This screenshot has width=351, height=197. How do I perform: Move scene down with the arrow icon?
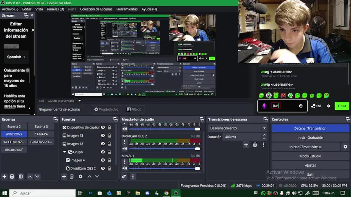click(37, 177)
